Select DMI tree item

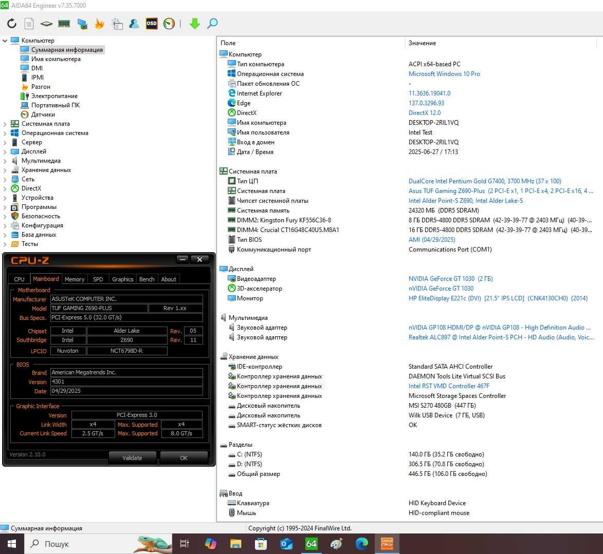point(37,68)
